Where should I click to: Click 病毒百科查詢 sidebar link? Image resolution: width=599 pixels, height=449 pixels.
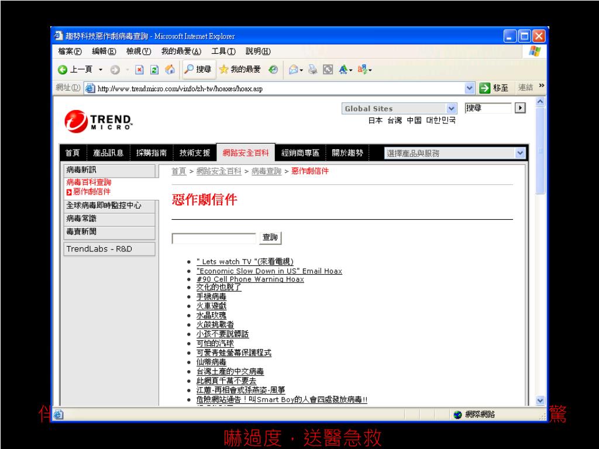[89, 182]
